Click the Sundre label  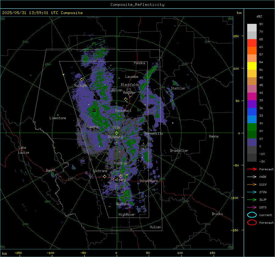(93, 127)
